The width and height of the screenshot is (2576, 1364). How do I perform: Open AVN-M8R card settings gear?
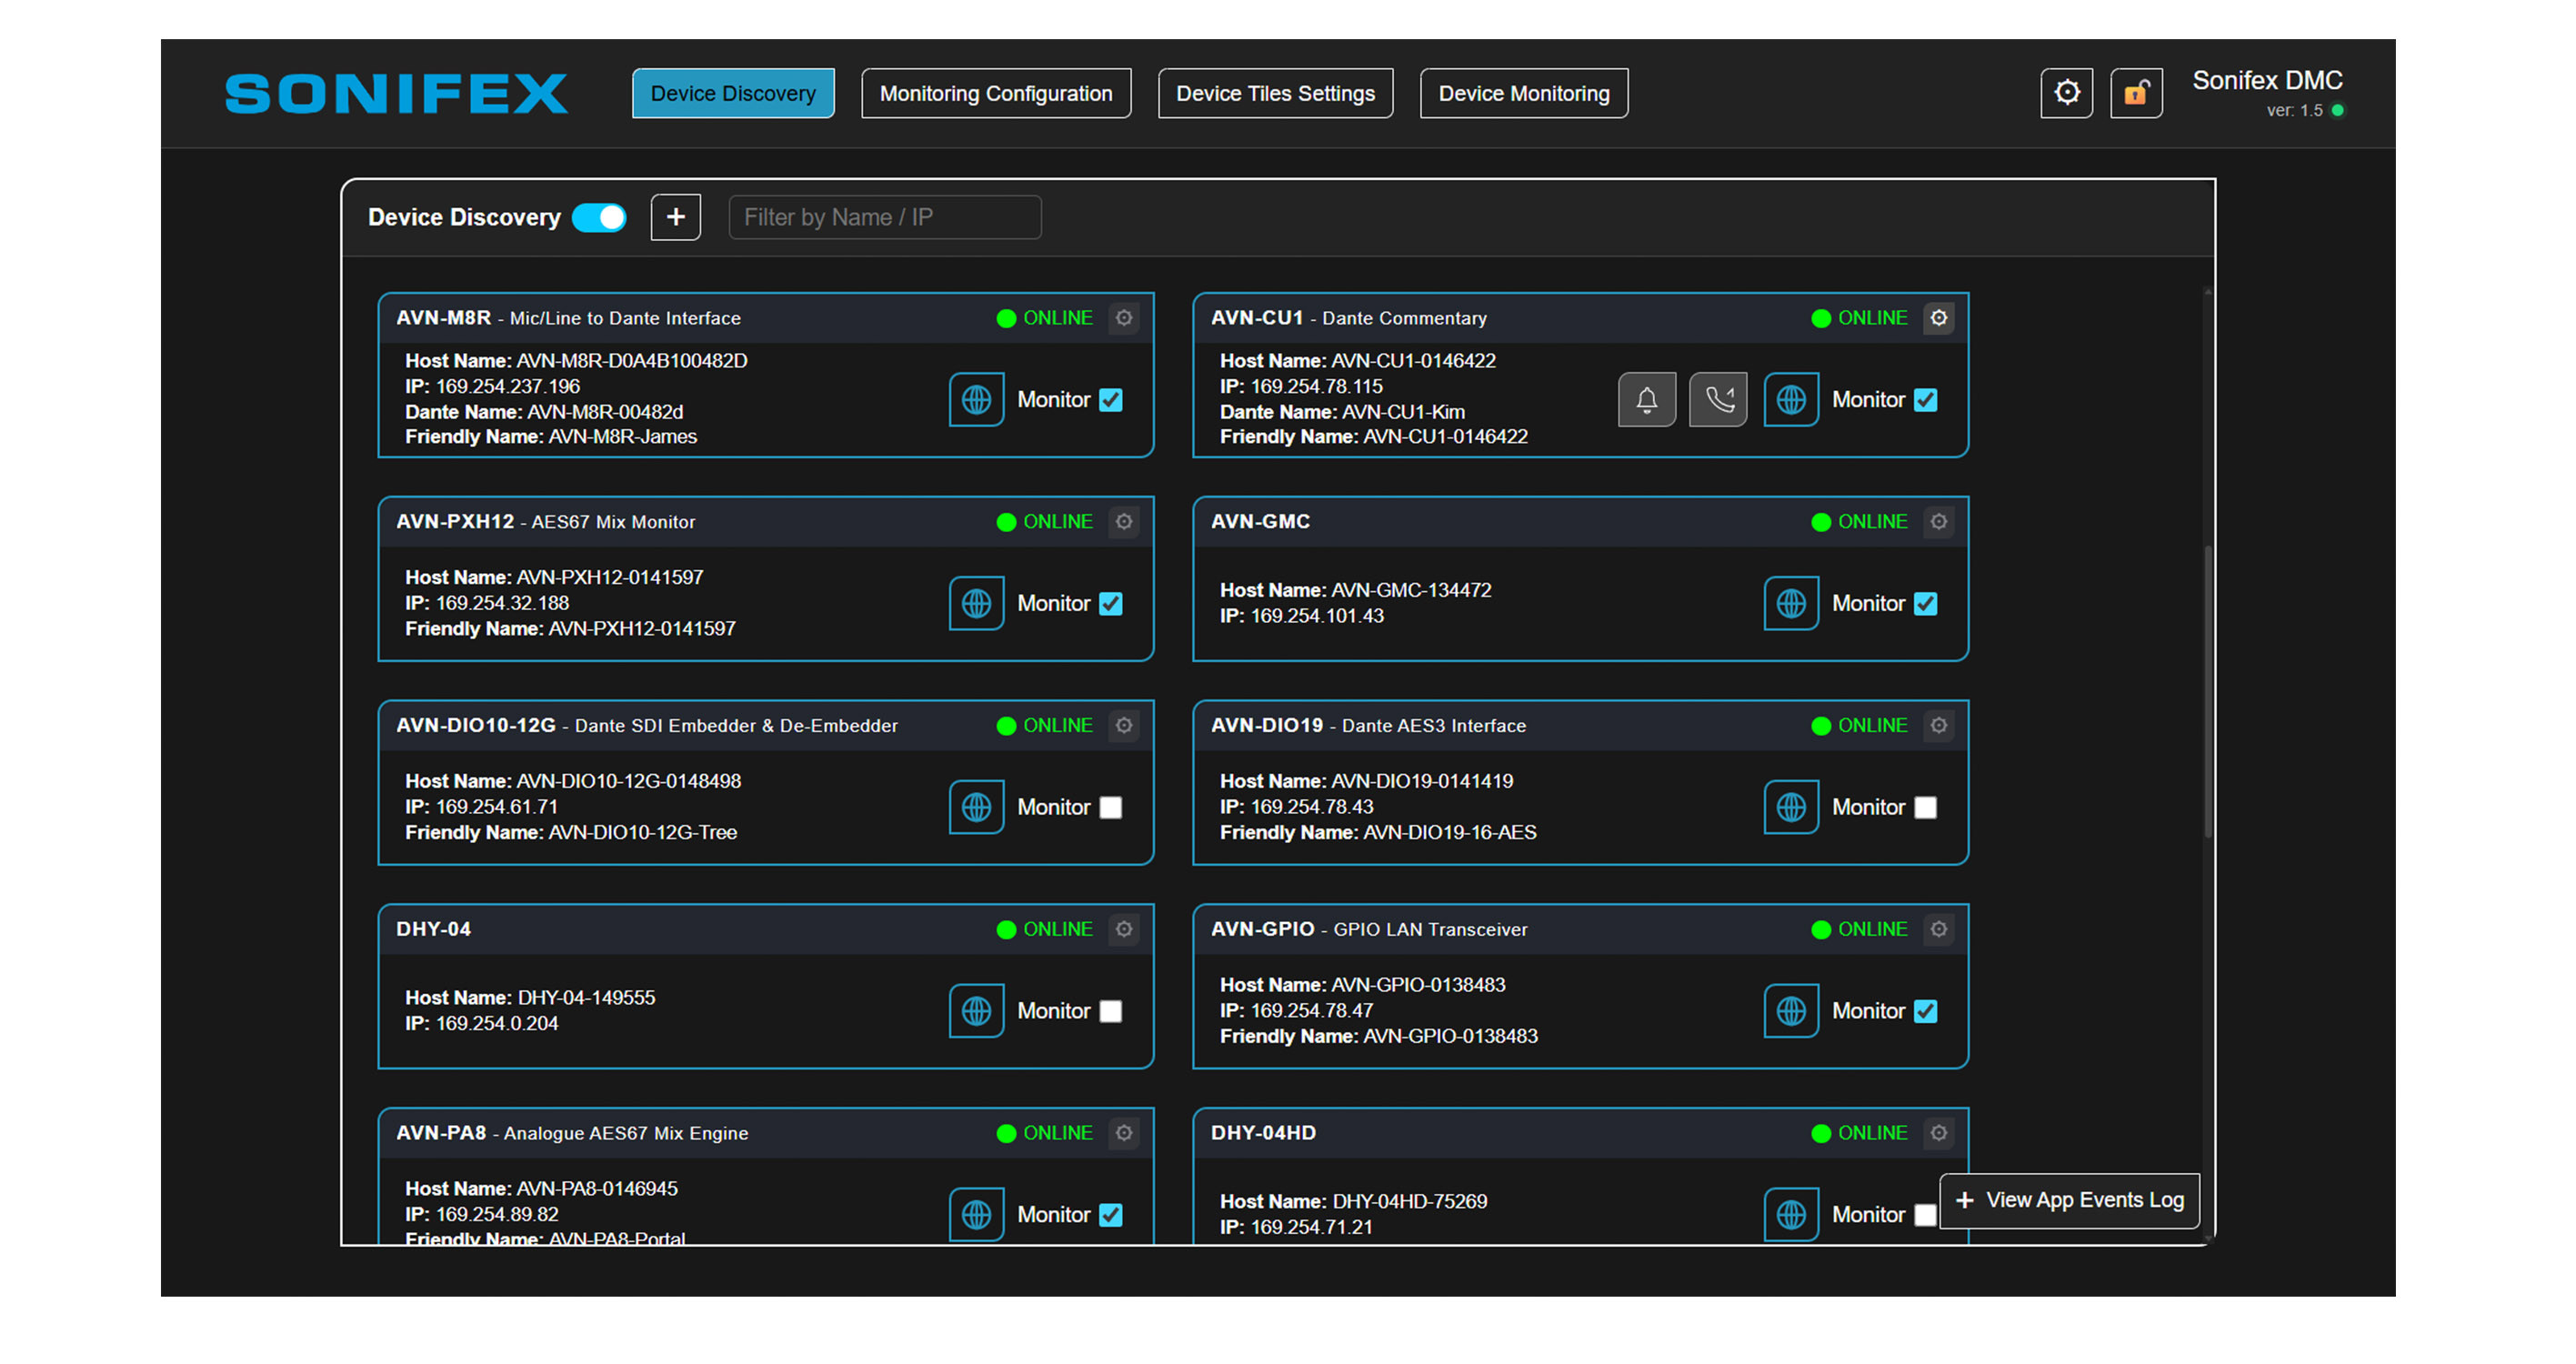1124,318
